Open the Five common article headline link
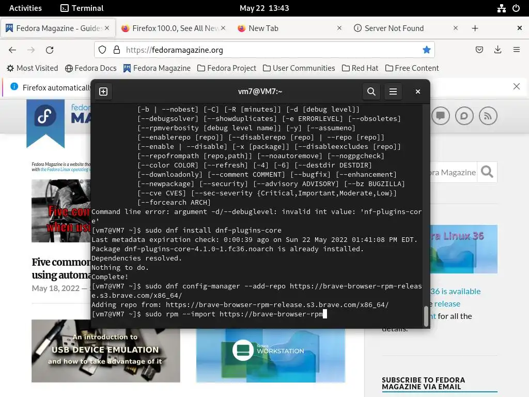The image size is (529, 397). (x=61, y=269)
